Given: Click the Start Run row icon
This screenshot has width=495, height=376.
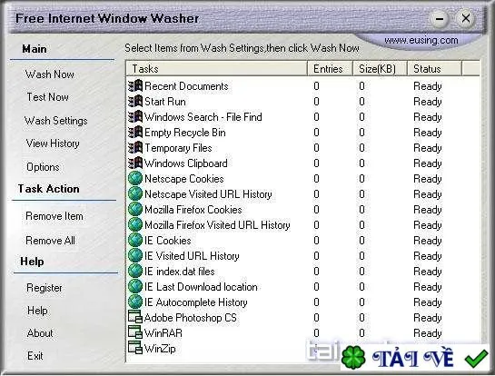Looking at the screenshot, I should click(135, 102).
